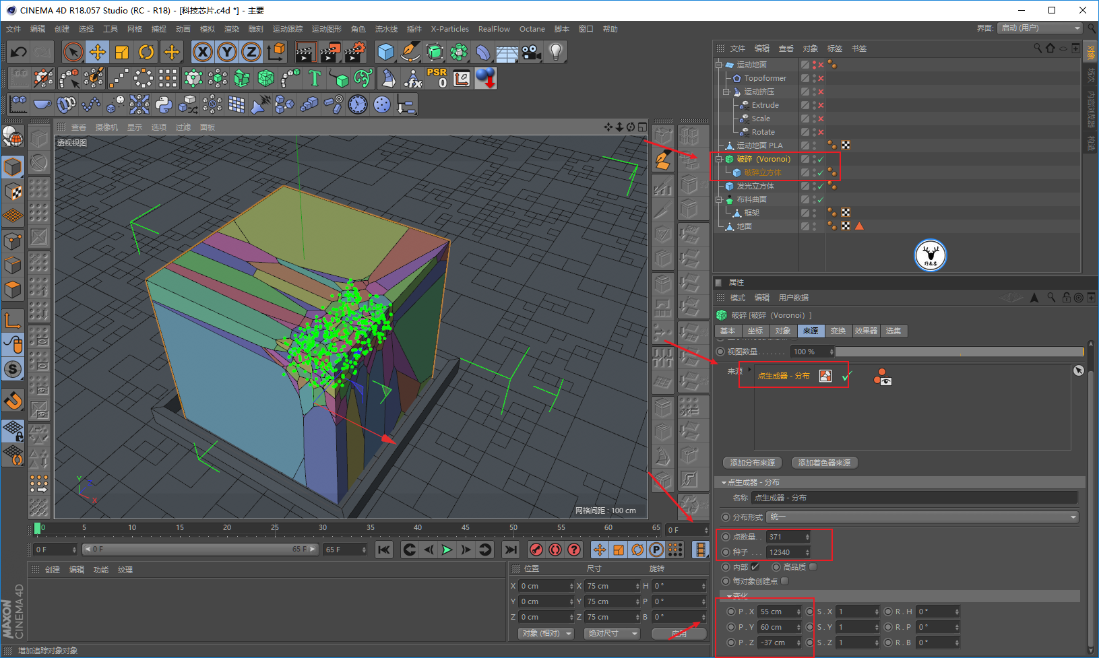Select the Rotate tool in the top toolbar
The image size is (1099, 658).
(146, 52)
